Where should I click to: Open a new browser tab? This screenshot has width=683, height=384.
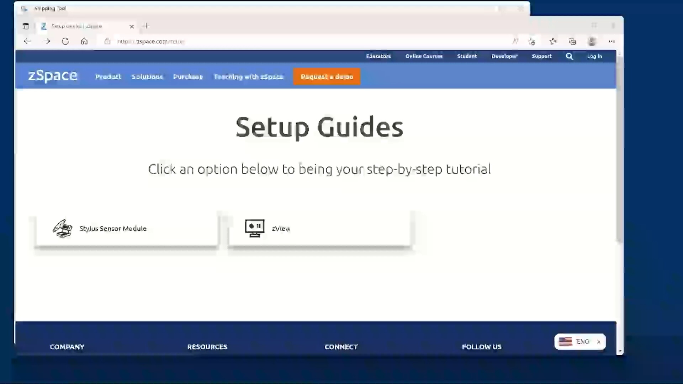tap(146, 26)
